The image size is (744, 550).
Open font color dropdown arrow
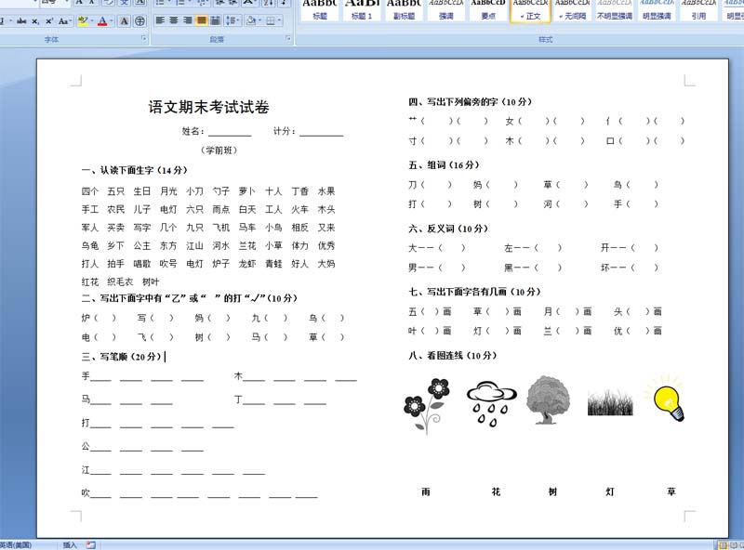click(111, 20)
